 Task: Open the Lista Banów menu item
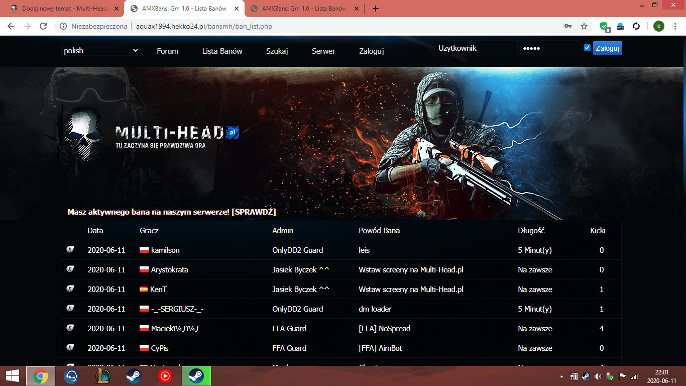(x=222, y=51)
